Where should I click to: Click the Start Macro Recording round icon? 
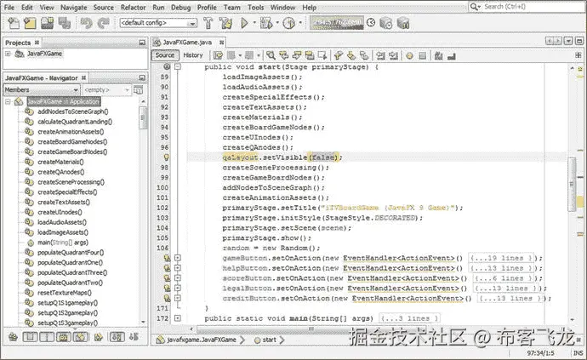point(409,56)
